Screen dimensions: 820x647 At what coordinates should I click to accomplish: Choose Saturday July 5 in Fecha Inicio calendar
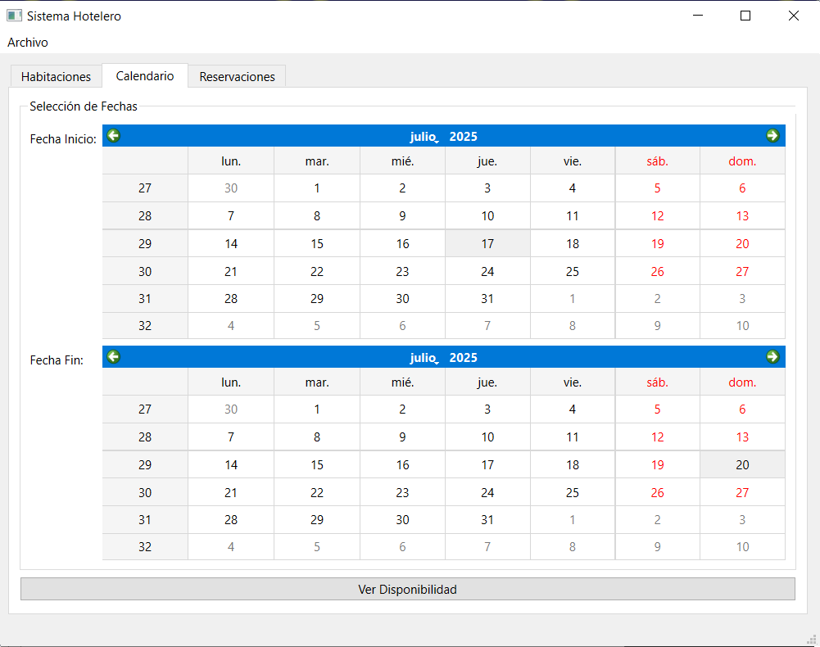(x=657, y=188)
